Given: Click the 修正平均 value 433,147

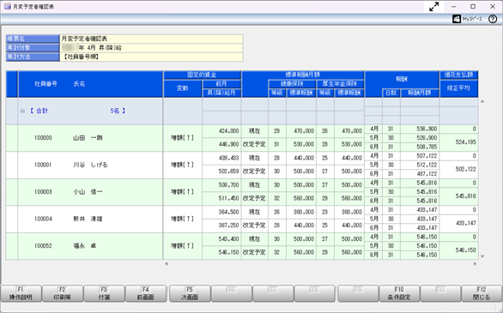Looking at the screenshot, I should (x=465, y=223).
